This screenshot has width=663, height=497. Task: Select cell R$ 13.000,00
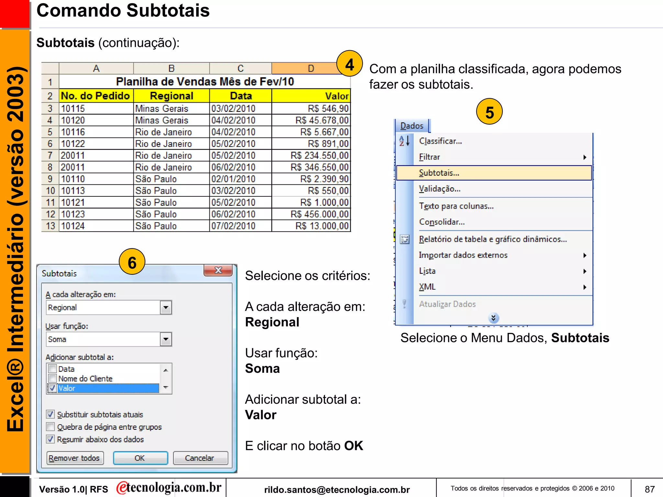(311, 226)
